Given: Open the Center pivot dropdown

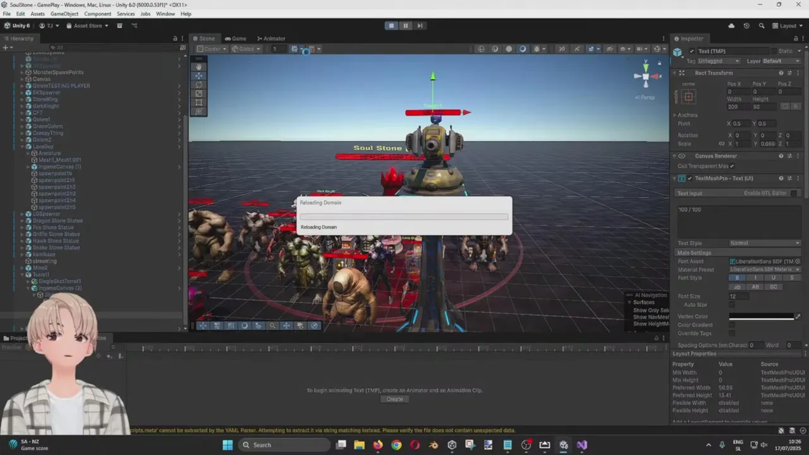Looking at the screenshot, I should 211,49.
